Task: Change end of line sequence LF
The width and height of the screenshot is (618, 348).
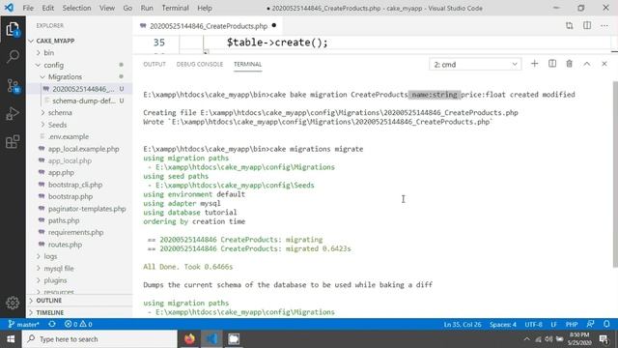Action: pyautogui.click(x=553, y=325)
